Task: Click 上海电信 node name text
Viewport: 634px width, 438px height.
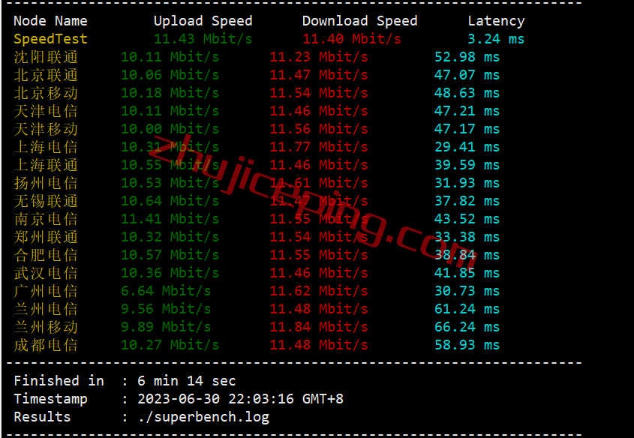Action: [x=46, y=147]
